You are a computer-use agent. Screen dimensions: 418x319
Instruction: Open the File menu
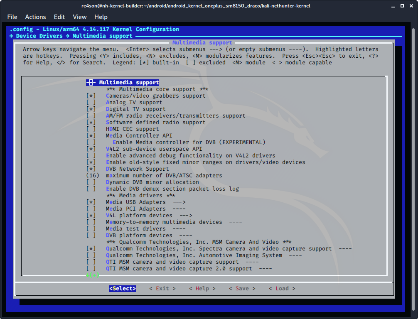12,17
